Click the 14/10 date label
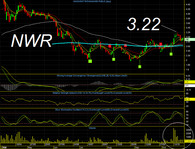Screen dimensions: 195x149 (177, 144)
